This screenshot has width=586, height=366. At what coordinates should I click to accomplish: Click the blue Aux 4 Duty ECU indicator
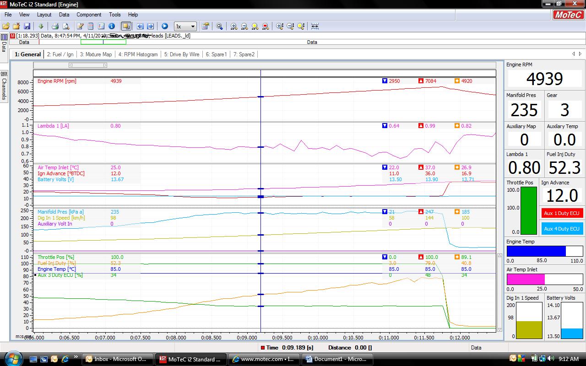click(x=562, y=229)
